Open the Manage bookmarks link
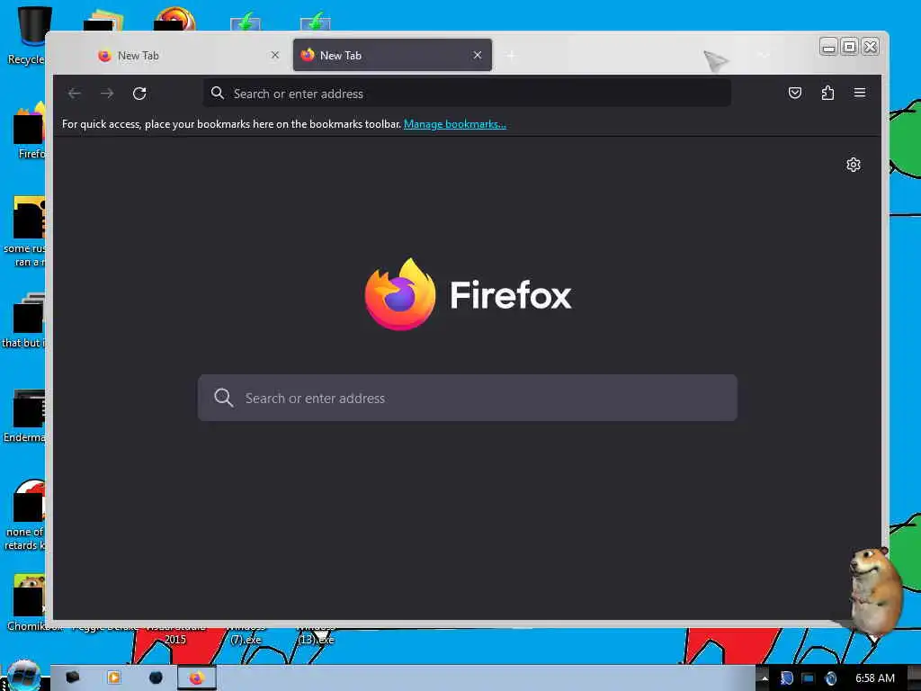 (x=454, y=124)
